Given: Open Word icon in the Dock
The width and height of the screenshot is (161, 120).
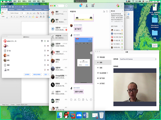Looking at the screenshot, I should point(86,115).
